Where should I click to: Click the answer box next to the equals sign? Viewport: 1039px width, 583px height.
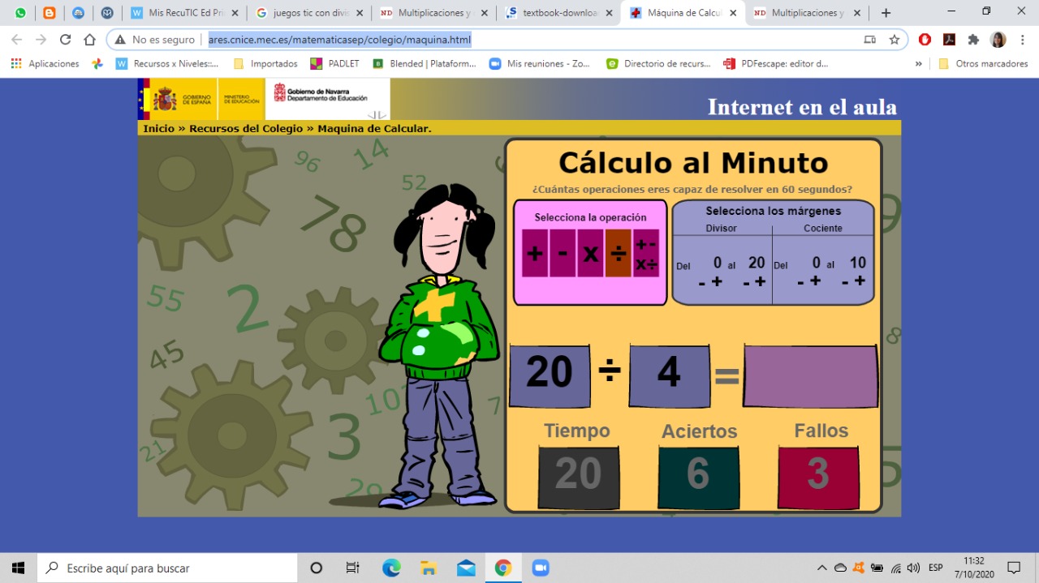point(809,375)
